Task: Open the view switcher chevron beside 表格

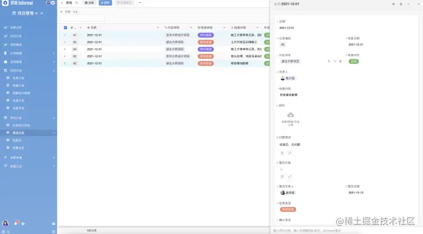Action: [x=62, y=3]
